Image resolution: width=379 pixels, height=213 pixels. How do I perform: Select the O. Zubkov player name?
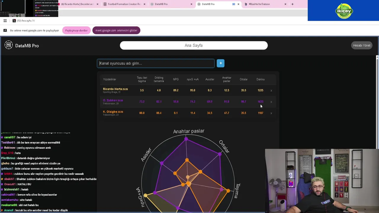pos(110,100)
